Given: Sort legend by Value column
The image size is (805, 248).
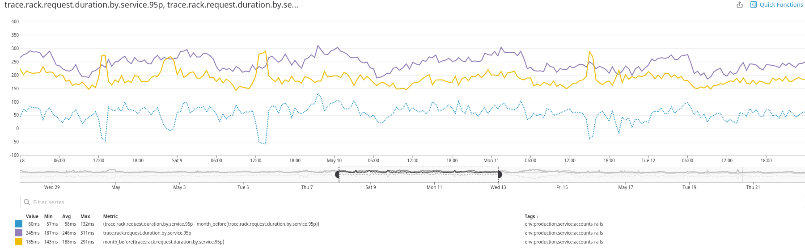Looking at the screenshot, I should [x=32, y=216].
